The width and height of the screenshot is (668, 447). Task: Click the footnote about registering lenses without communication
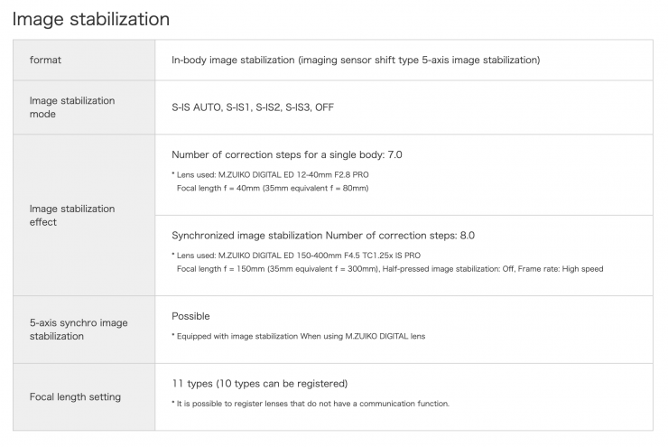(x=310, y=404)
